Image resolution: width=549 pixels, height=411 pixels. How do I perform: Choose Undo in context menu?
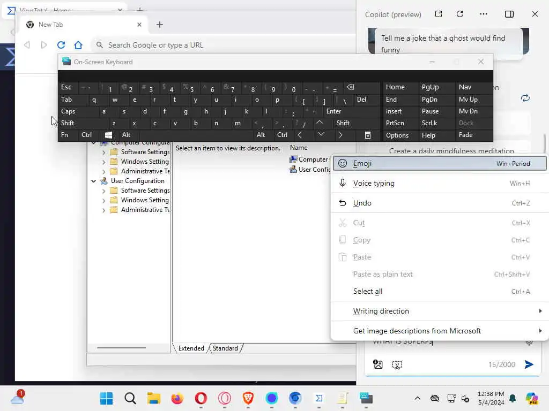pyautogui.click(x=440, y=203)
